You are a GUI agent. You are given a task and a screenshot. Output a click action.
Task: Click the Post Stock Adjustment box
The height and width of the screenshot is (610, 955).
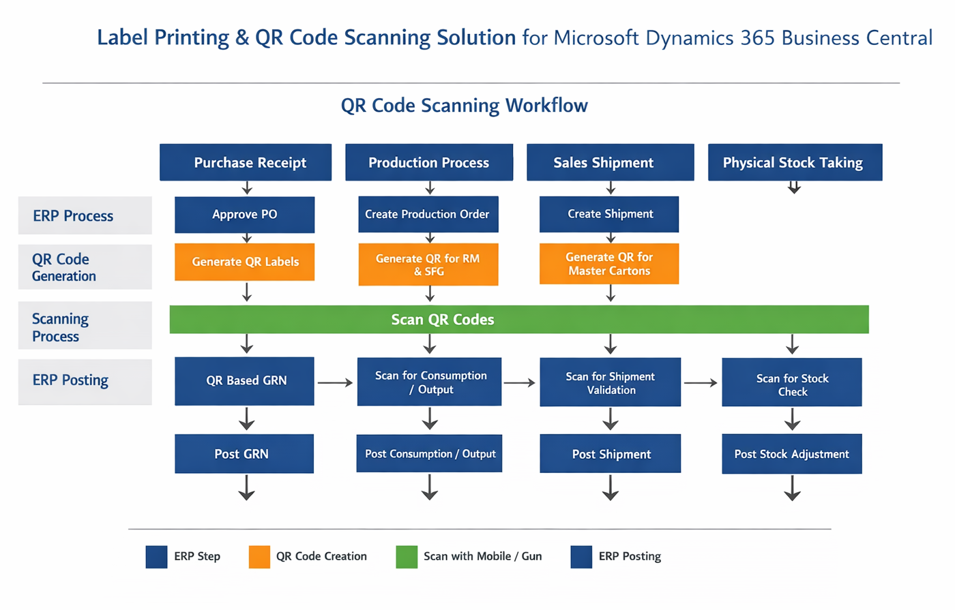[x=792, y=454]
